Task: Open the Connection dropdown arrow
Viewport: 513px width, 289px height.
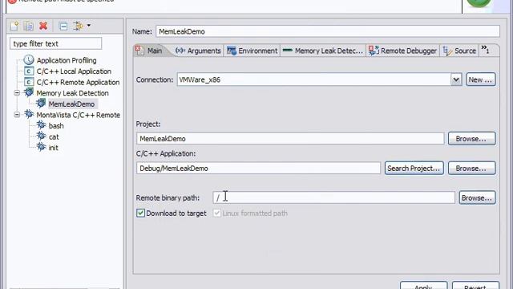Action: click(x=456, y=79)
